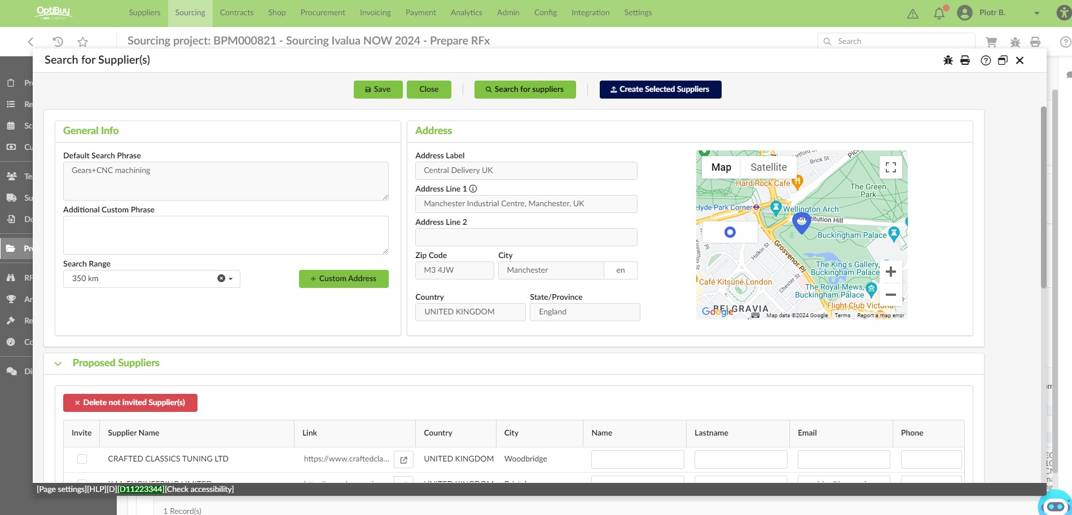The width and height of the screenshot is (1072, 515).
Task: Open the chatbot assistant icon
Action: click(x=1055, y=504)
